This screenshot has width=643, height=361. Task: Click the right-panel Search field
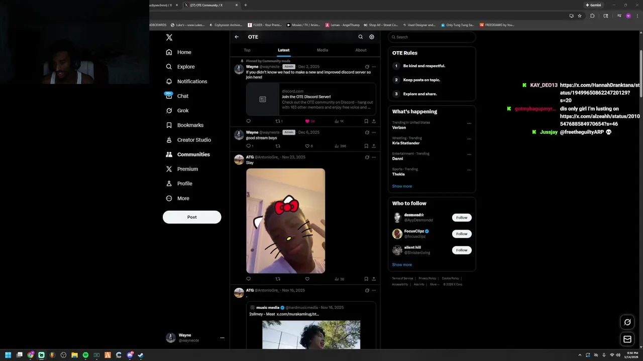point(432,37)
